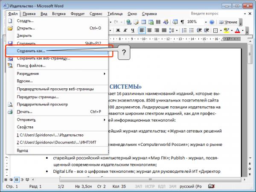
Task: Click the Columns icon in the toolbar
Action: 158,22
